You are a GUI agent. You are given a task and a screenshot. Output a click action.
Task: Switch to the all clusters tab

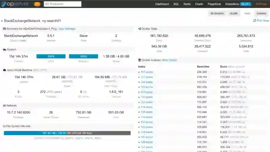click(217, 13)
